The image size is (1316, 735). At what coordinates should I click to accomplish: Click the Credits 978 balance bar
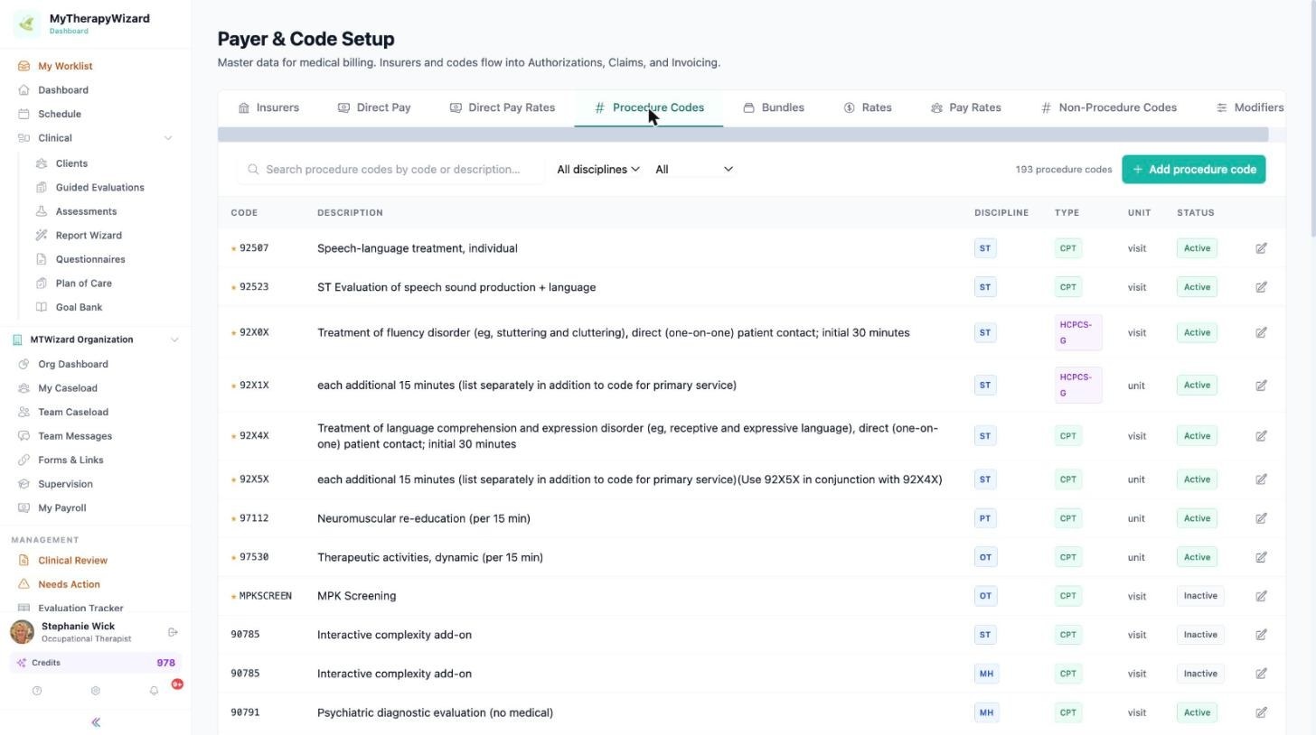[x=96, y=663]
